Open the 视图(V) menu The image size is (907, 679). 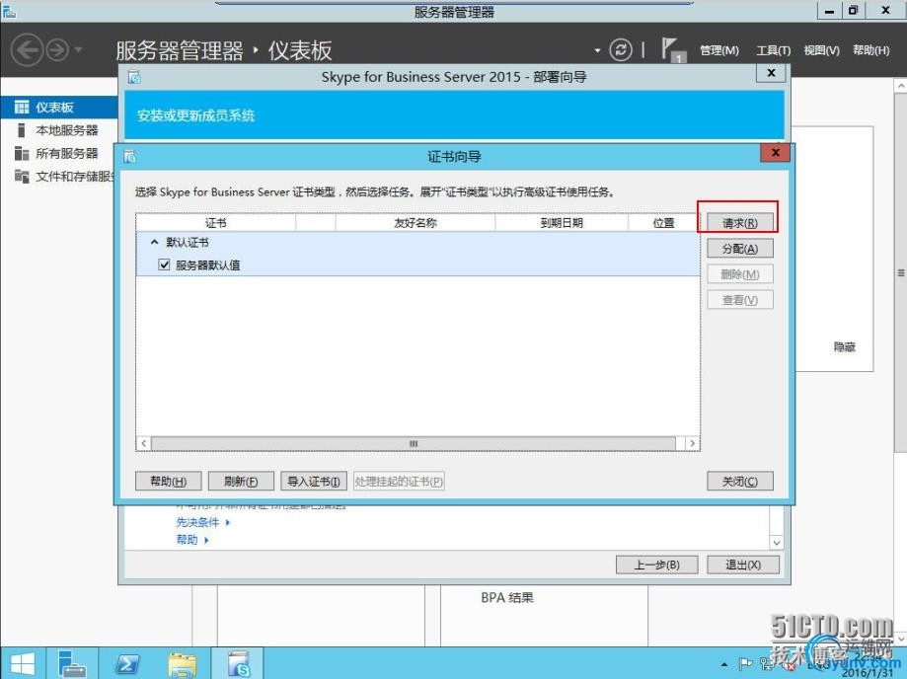click(x=821, y=50)
